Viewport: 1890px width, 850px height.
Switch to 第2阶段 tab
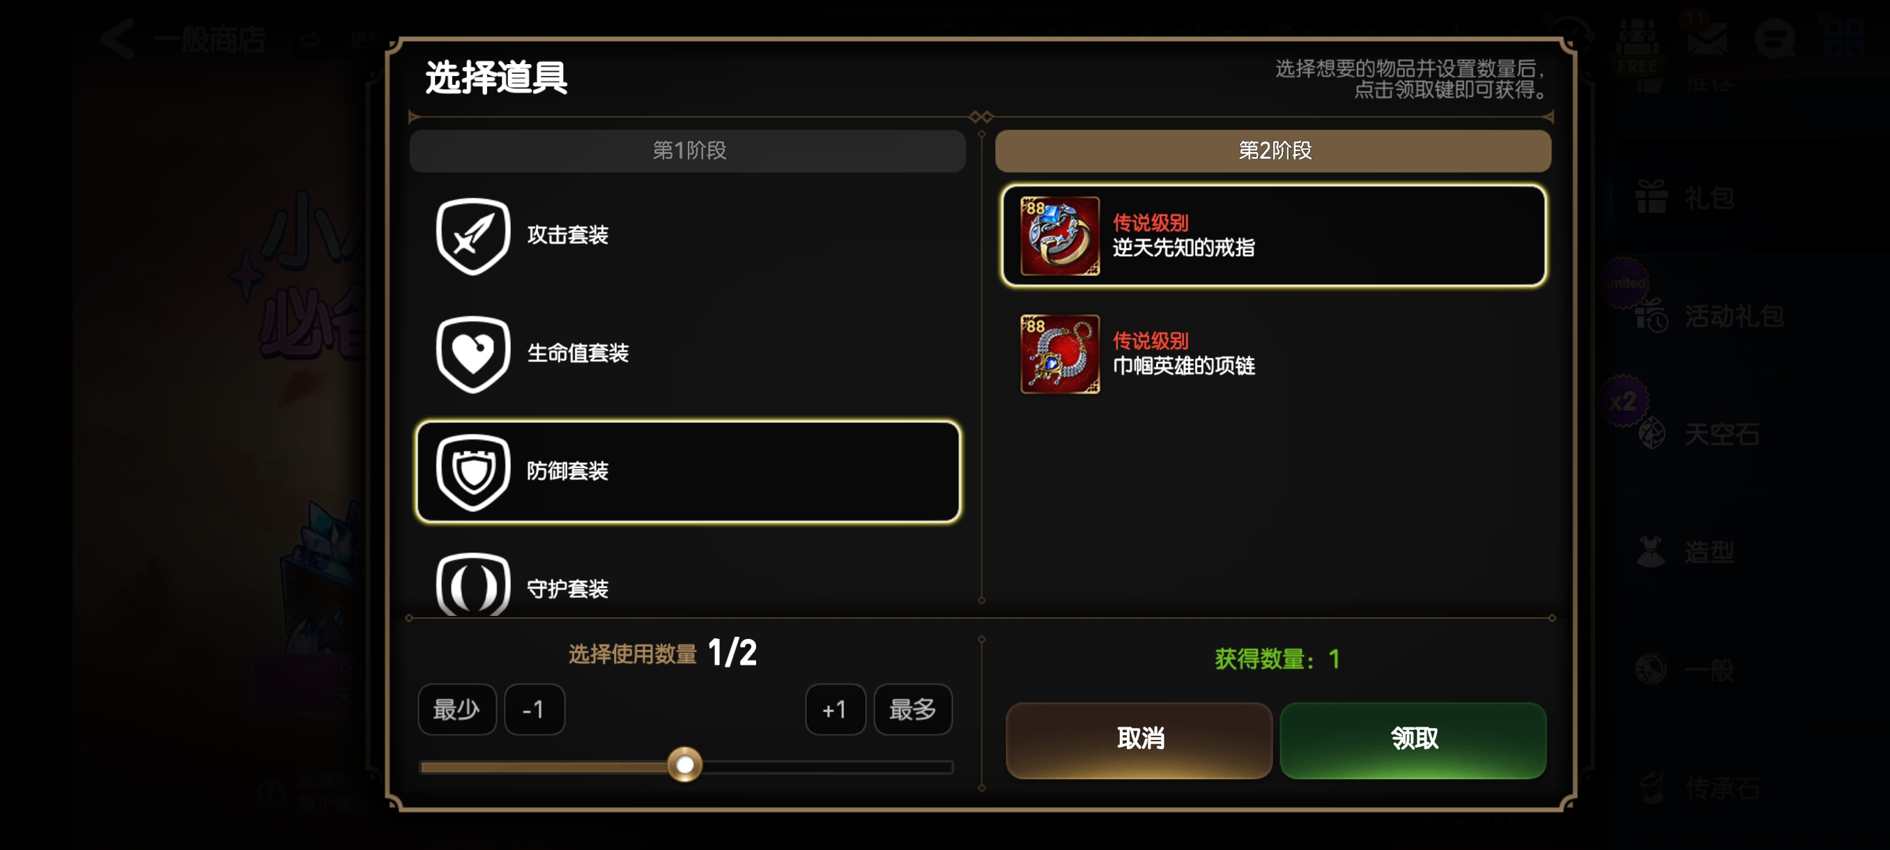[1273, 151]
